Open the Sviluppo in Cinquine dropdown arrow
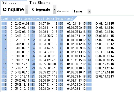 [27, 9]
